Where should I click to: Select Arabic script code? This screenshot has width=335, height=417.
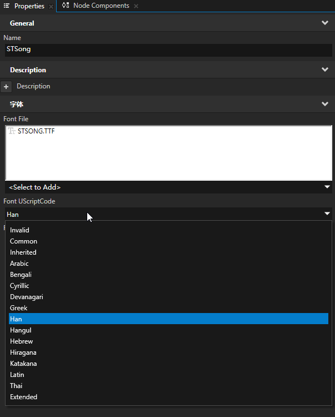(168, 264)
